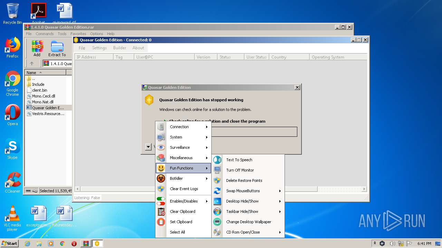Click Quasar horizontal scrollbar right arrow
This screenshot has width=442, height=248.
(x=364, y=189)
